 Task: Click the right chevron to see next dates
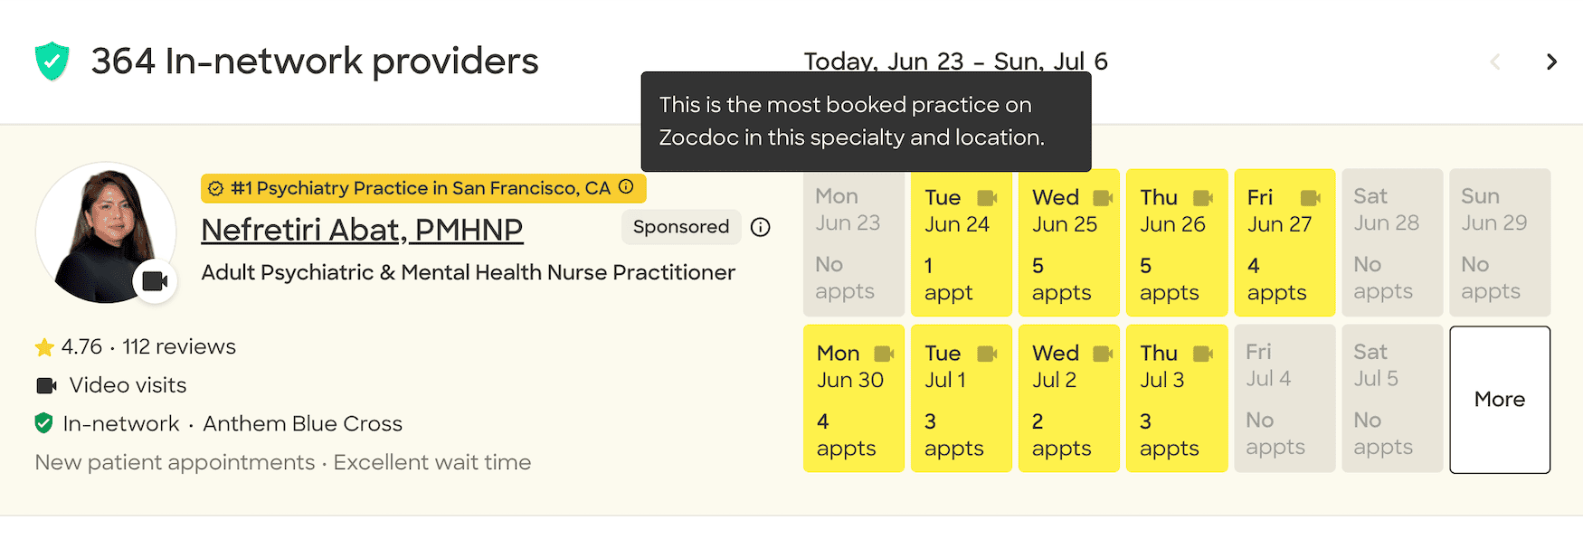[1551, 61]
